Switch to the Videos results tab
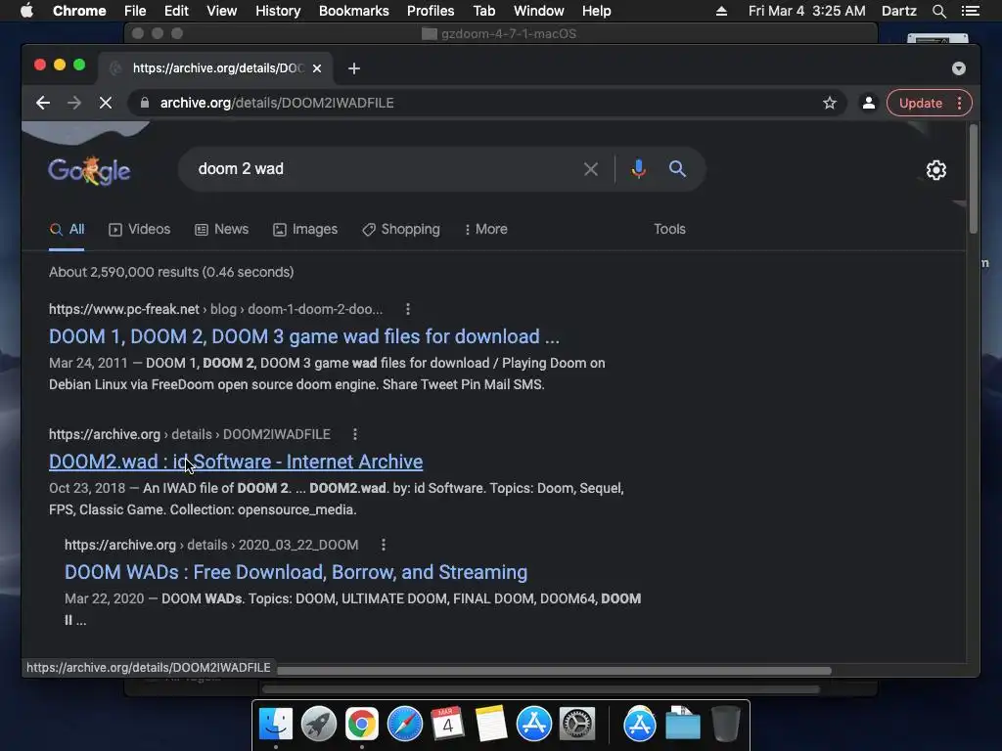 139,229
